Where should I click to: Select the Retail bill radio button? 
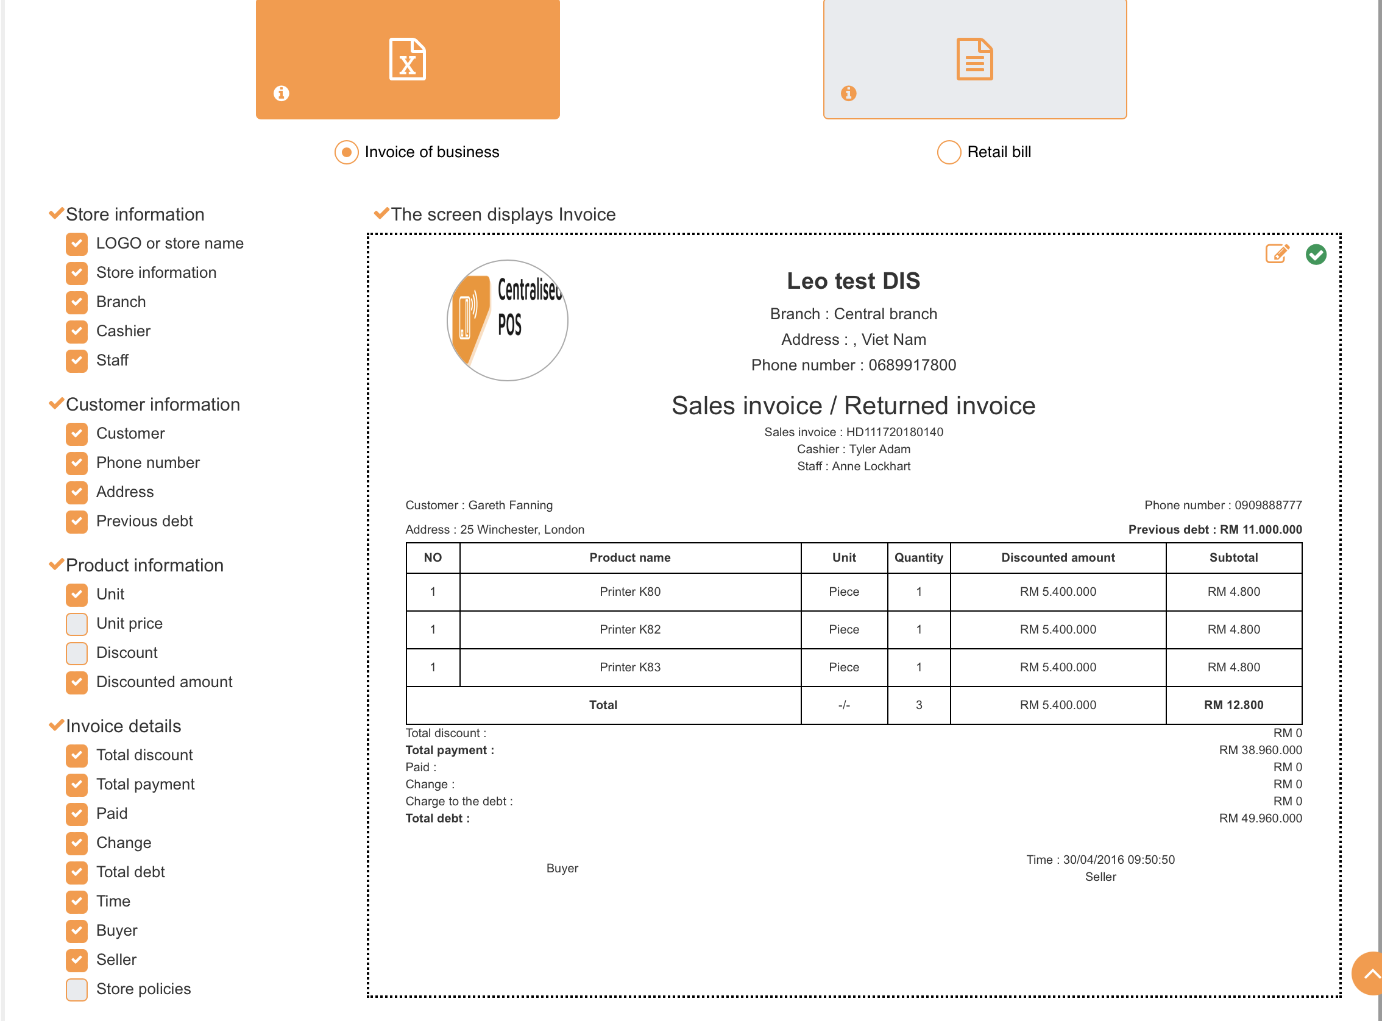949,152
